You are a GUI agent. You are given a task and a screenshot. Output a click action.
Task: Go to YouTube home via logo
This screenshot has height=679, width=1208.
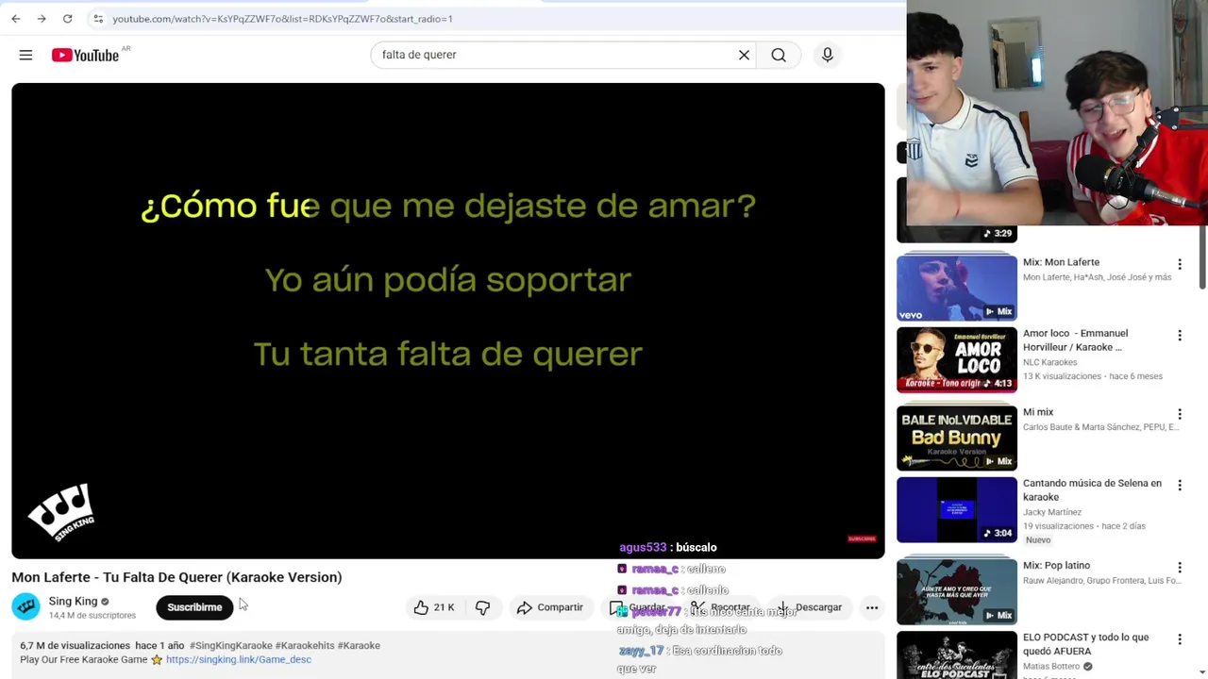pyautogui.click(x=85, y=55)
